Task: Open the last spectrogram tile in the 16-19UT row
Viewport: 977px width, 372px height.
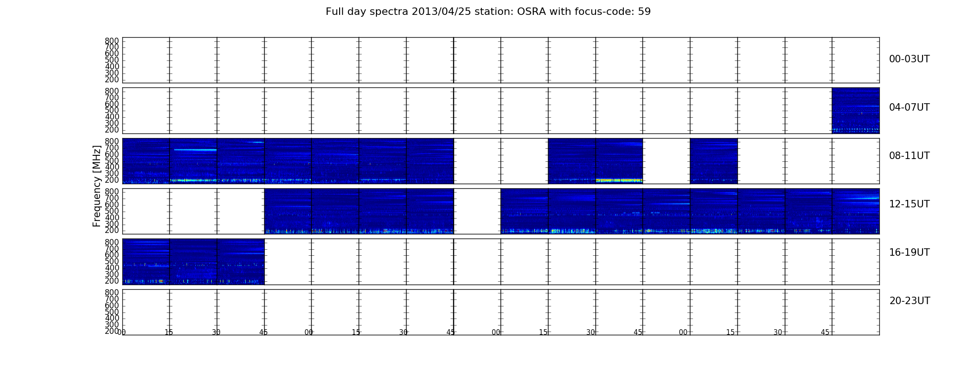Action: (241, 261)
